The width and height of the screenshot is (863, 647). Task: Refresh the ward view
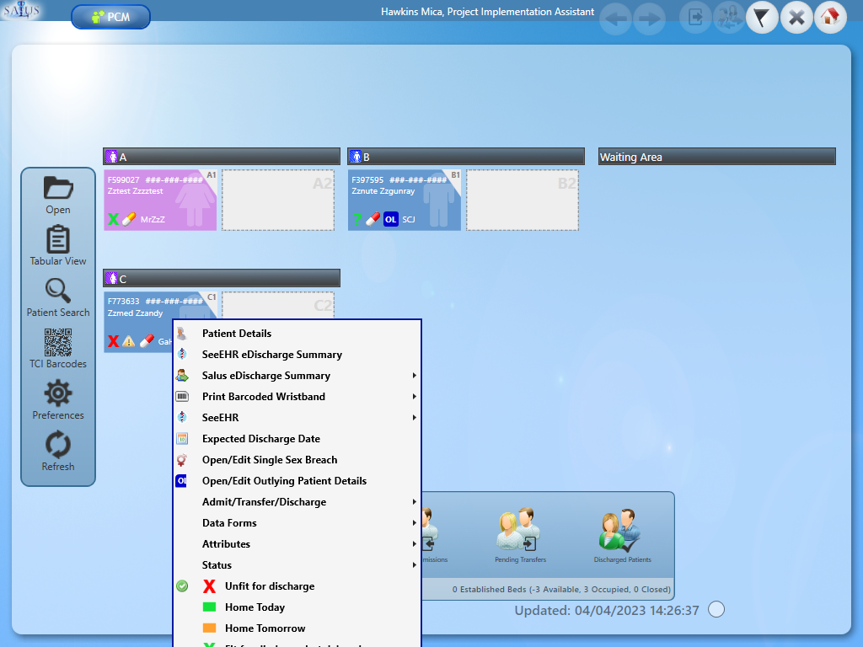tap(58, 452)
